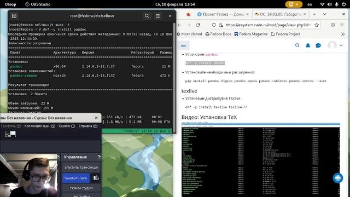350x197 pixels.
Task: Click 'pip install pandoc-fignos' command text
Action: pyautogui.click(x=255, y=81)
